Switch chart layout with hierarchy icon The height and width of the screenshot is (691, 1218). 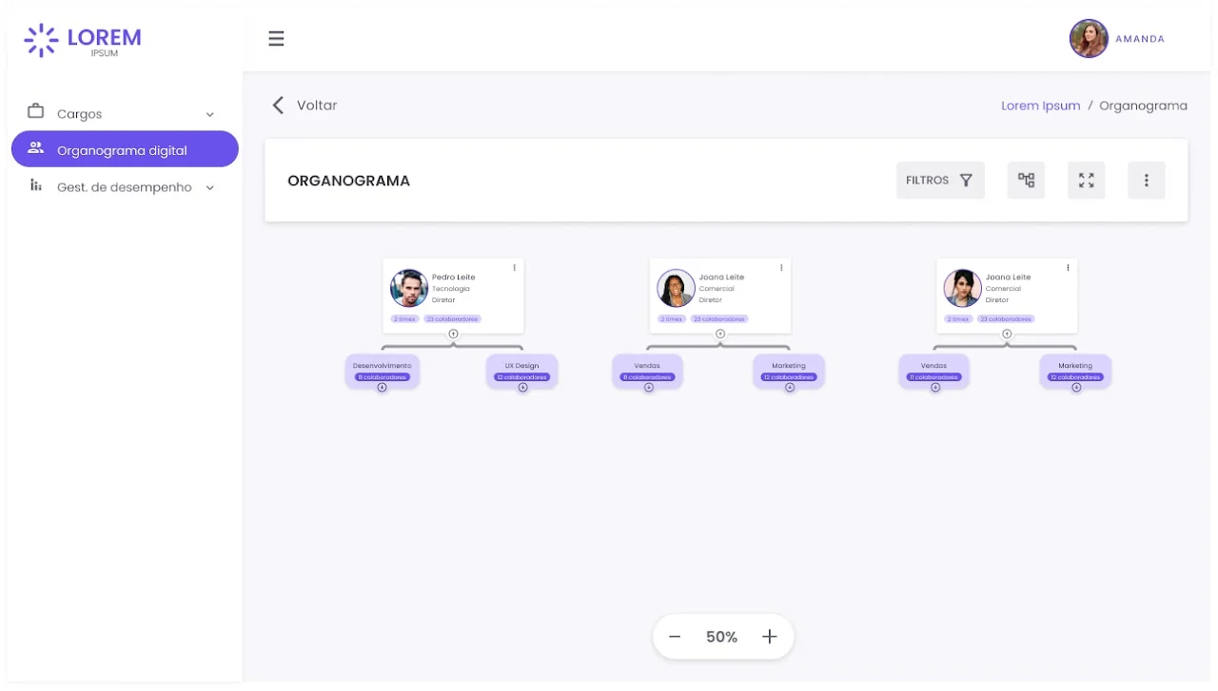coord(1026,180)
